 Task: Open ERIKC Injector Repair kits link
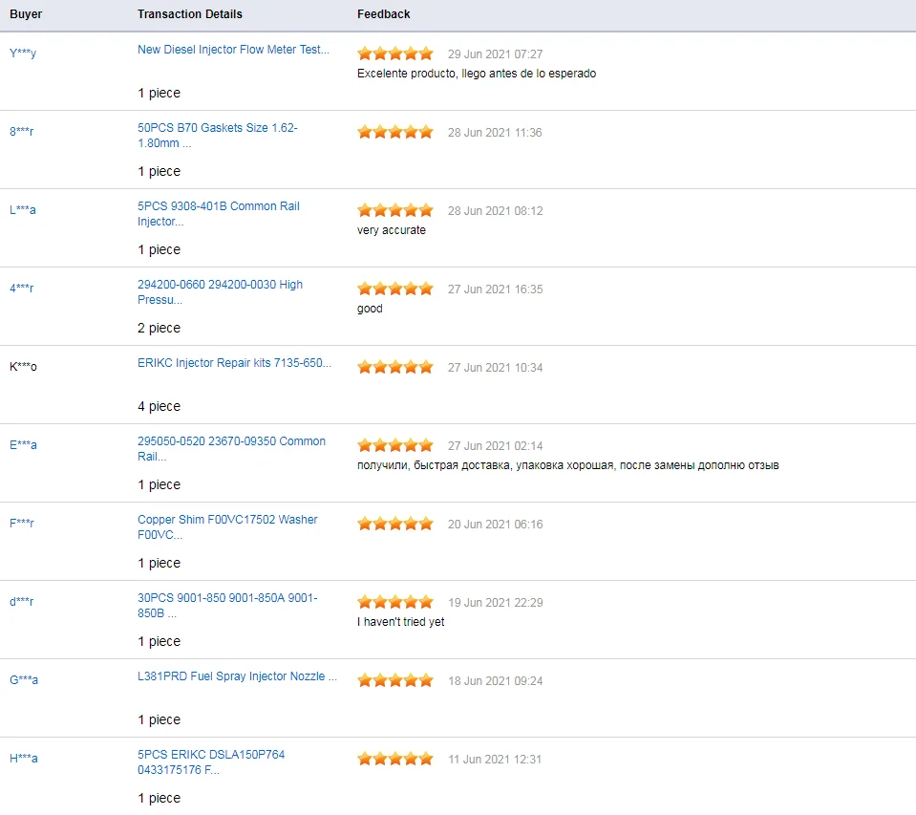pyautogui.click(x=234, y=363)
